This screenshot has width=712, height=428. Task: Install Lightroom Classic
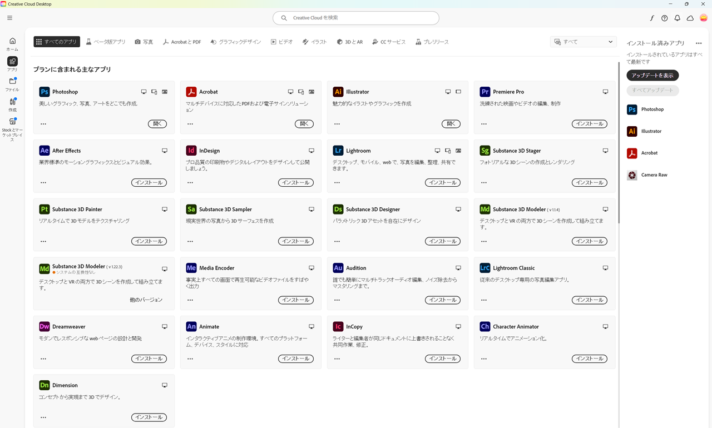[x=590, y=300]
